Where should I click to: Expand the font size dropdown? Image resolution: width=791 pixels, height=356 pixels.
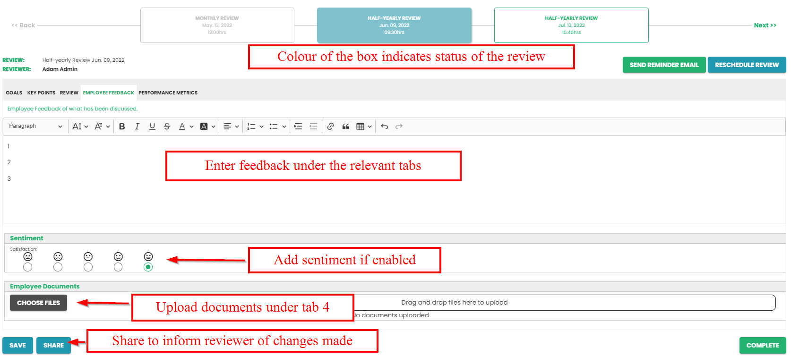[x=80, y=127]
